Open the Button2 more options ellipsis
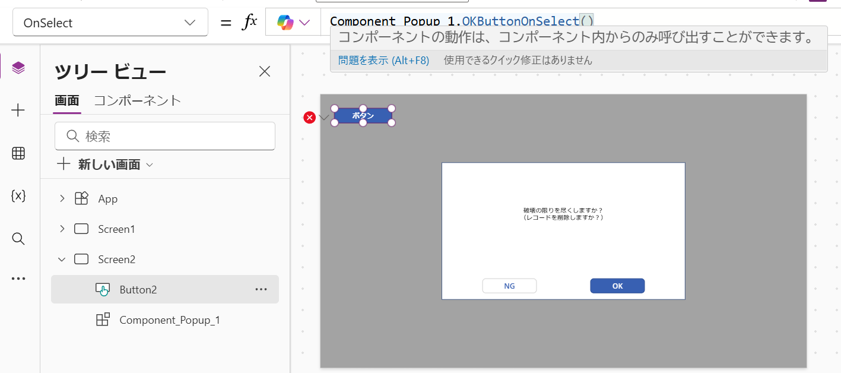The image size is (841, 373). [x=261, y=289]
